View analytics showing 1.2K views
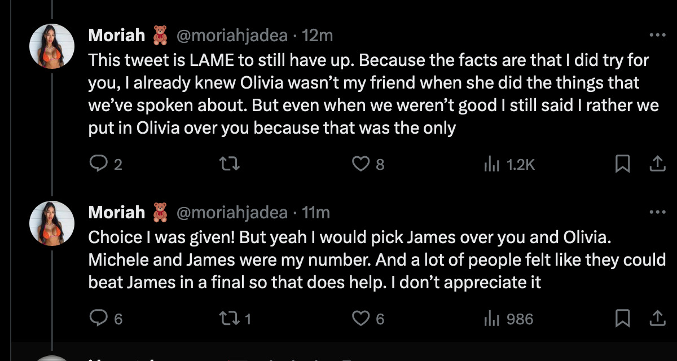 pos(509,164)
